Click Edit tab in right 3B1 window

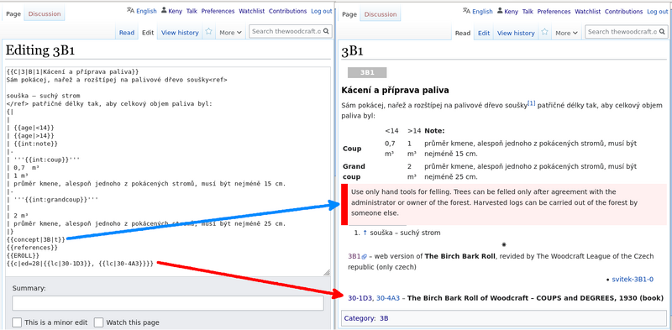point(484,33)
